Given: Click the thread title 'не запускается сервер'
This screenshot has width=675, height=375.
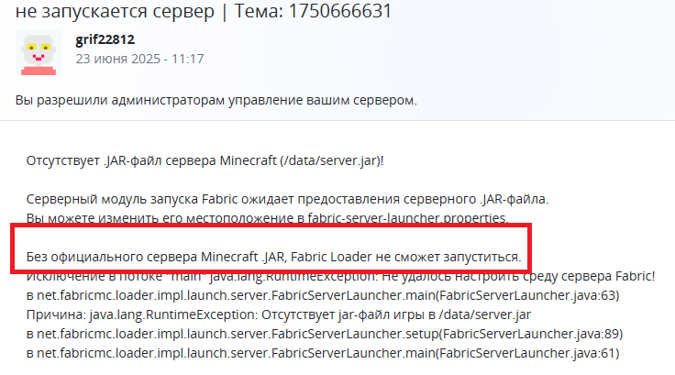Looking at the screenshot, I should 115,11.
